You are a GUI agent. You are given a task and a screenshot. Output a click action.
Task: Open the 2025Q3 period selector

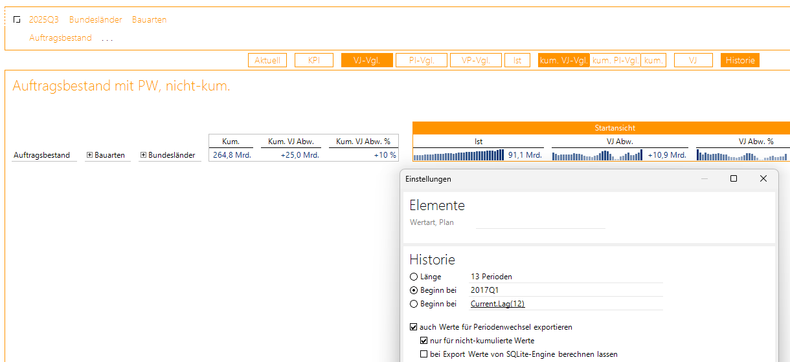pyautogui.click(x=44, y=20)
